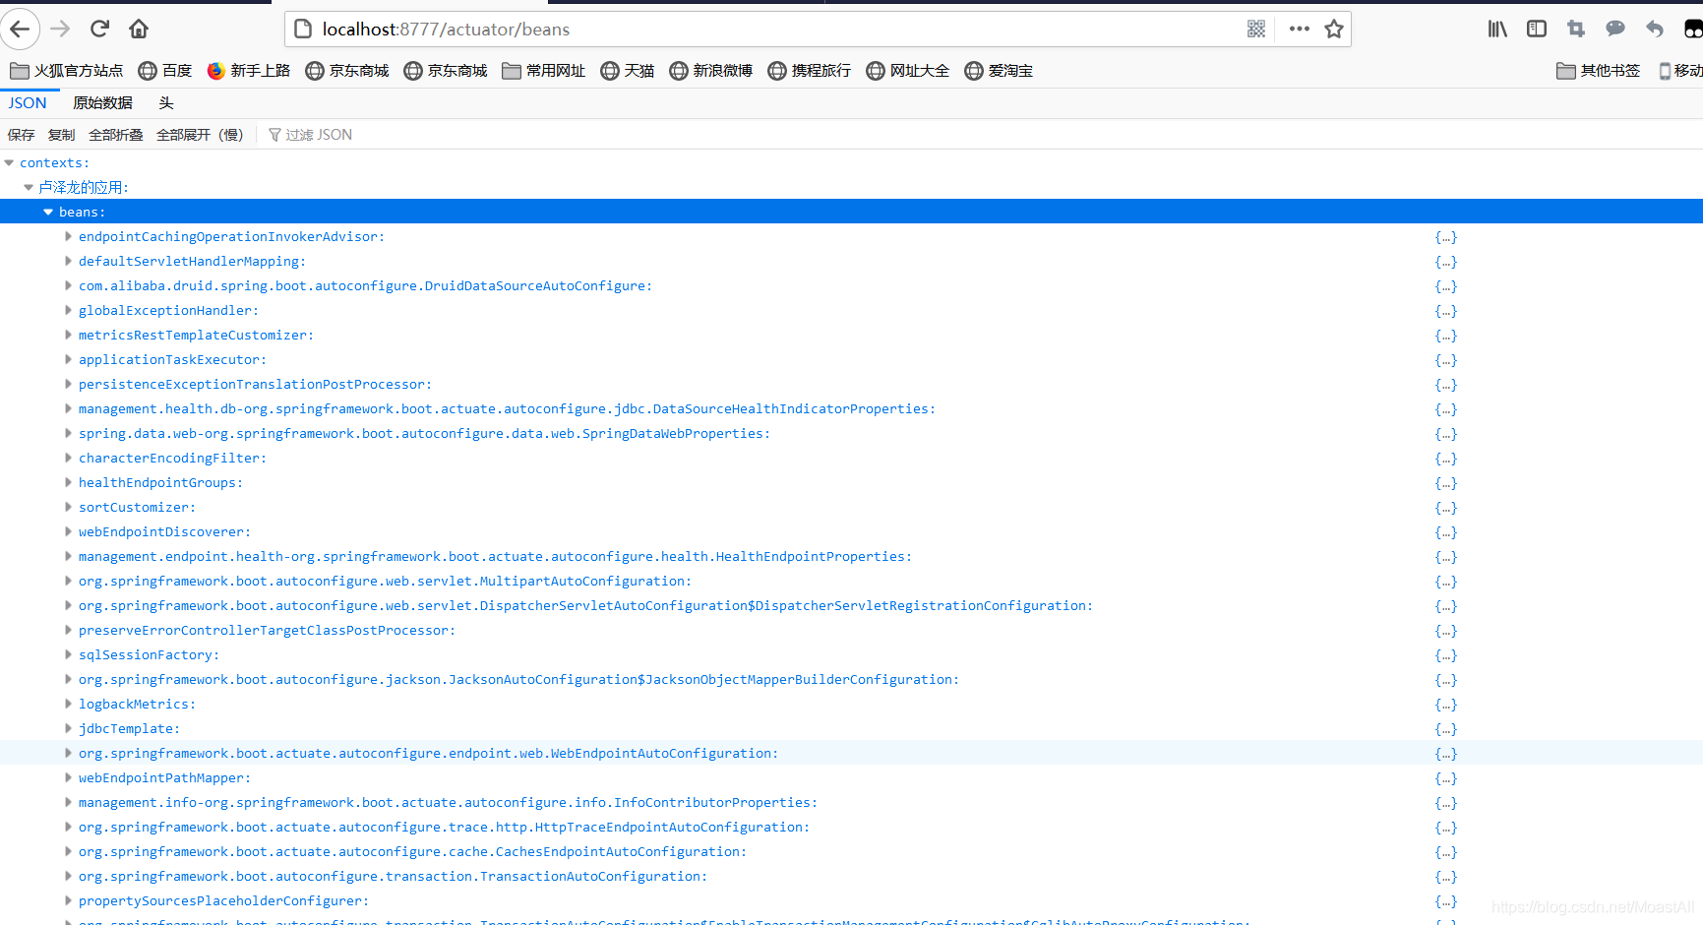Focus the 过滤 JSON filter field
This screenshot has width=1703, height=925.
point(319,135)
